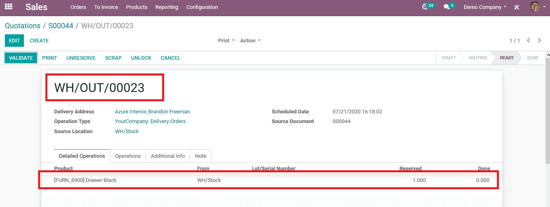This screenshot has height=207, width=550.
Task: Open Azure Interior, Brandon Freeman address link
Action: coord(152,112)
